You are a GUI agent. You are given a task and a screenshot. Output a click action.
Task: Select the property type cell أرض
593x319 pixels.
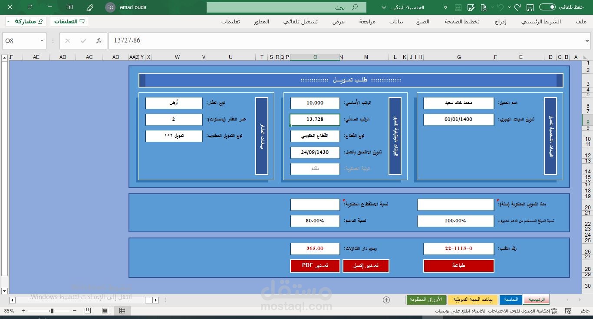pyautogui.click(x=174, y=103)
